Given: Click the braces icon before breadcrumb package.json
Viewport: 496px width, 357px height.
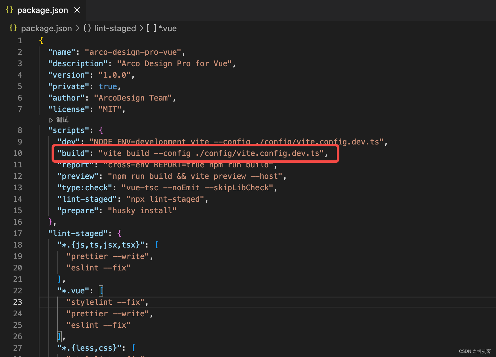Looking at the screenshot, I should point(13,28).
